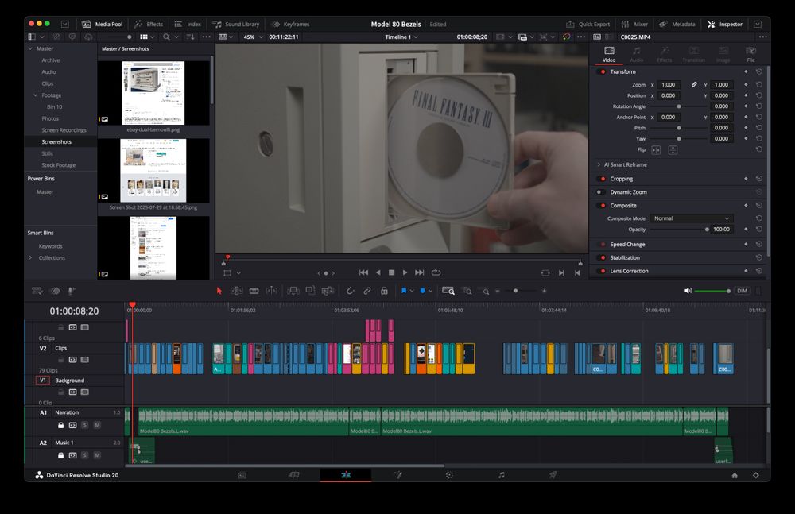The image size is (795, 514).
Task: Open the Mixer panel
Action: tap(634, 25)
